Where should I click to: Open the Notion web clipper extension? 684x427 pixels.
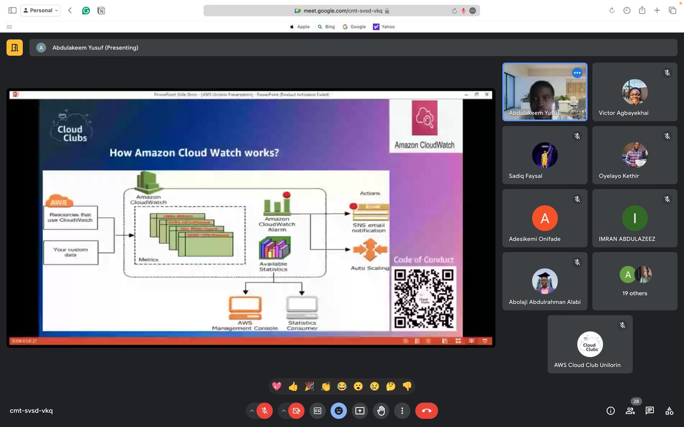101,10
